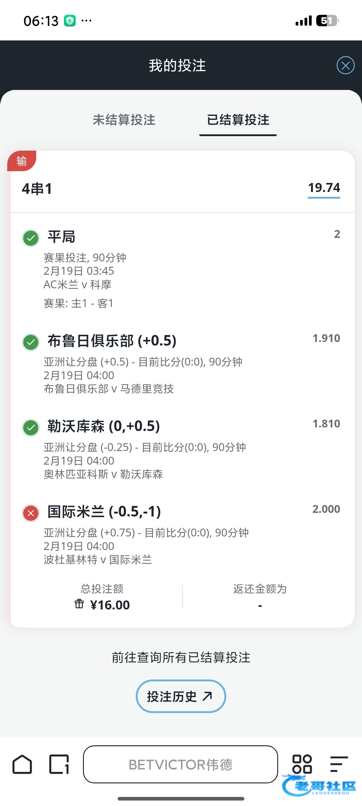
Task: Open 投注历史 betting history
Action: tap(181, 696)
